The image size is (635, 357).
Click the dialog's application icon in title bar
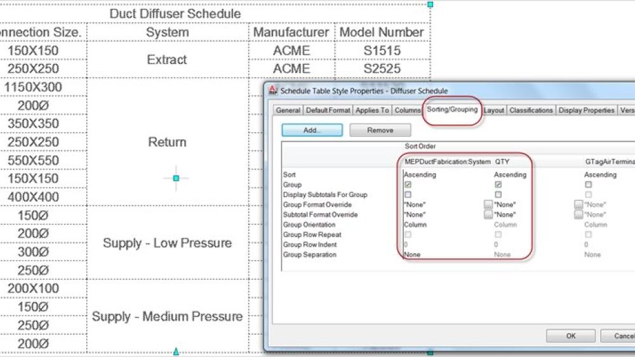click(273, 90)
